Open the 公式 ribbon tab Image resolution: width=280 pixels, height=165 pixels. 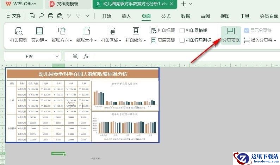[x=166, y=16]
